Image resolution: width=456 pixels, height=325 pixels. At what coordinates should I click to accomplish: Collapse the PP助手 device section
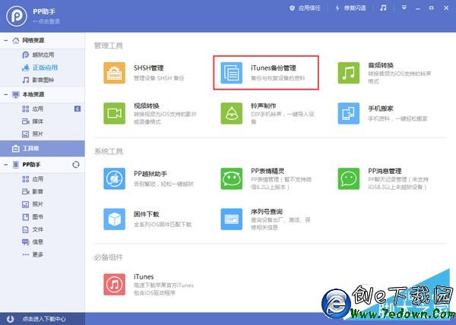pos(5,165)
